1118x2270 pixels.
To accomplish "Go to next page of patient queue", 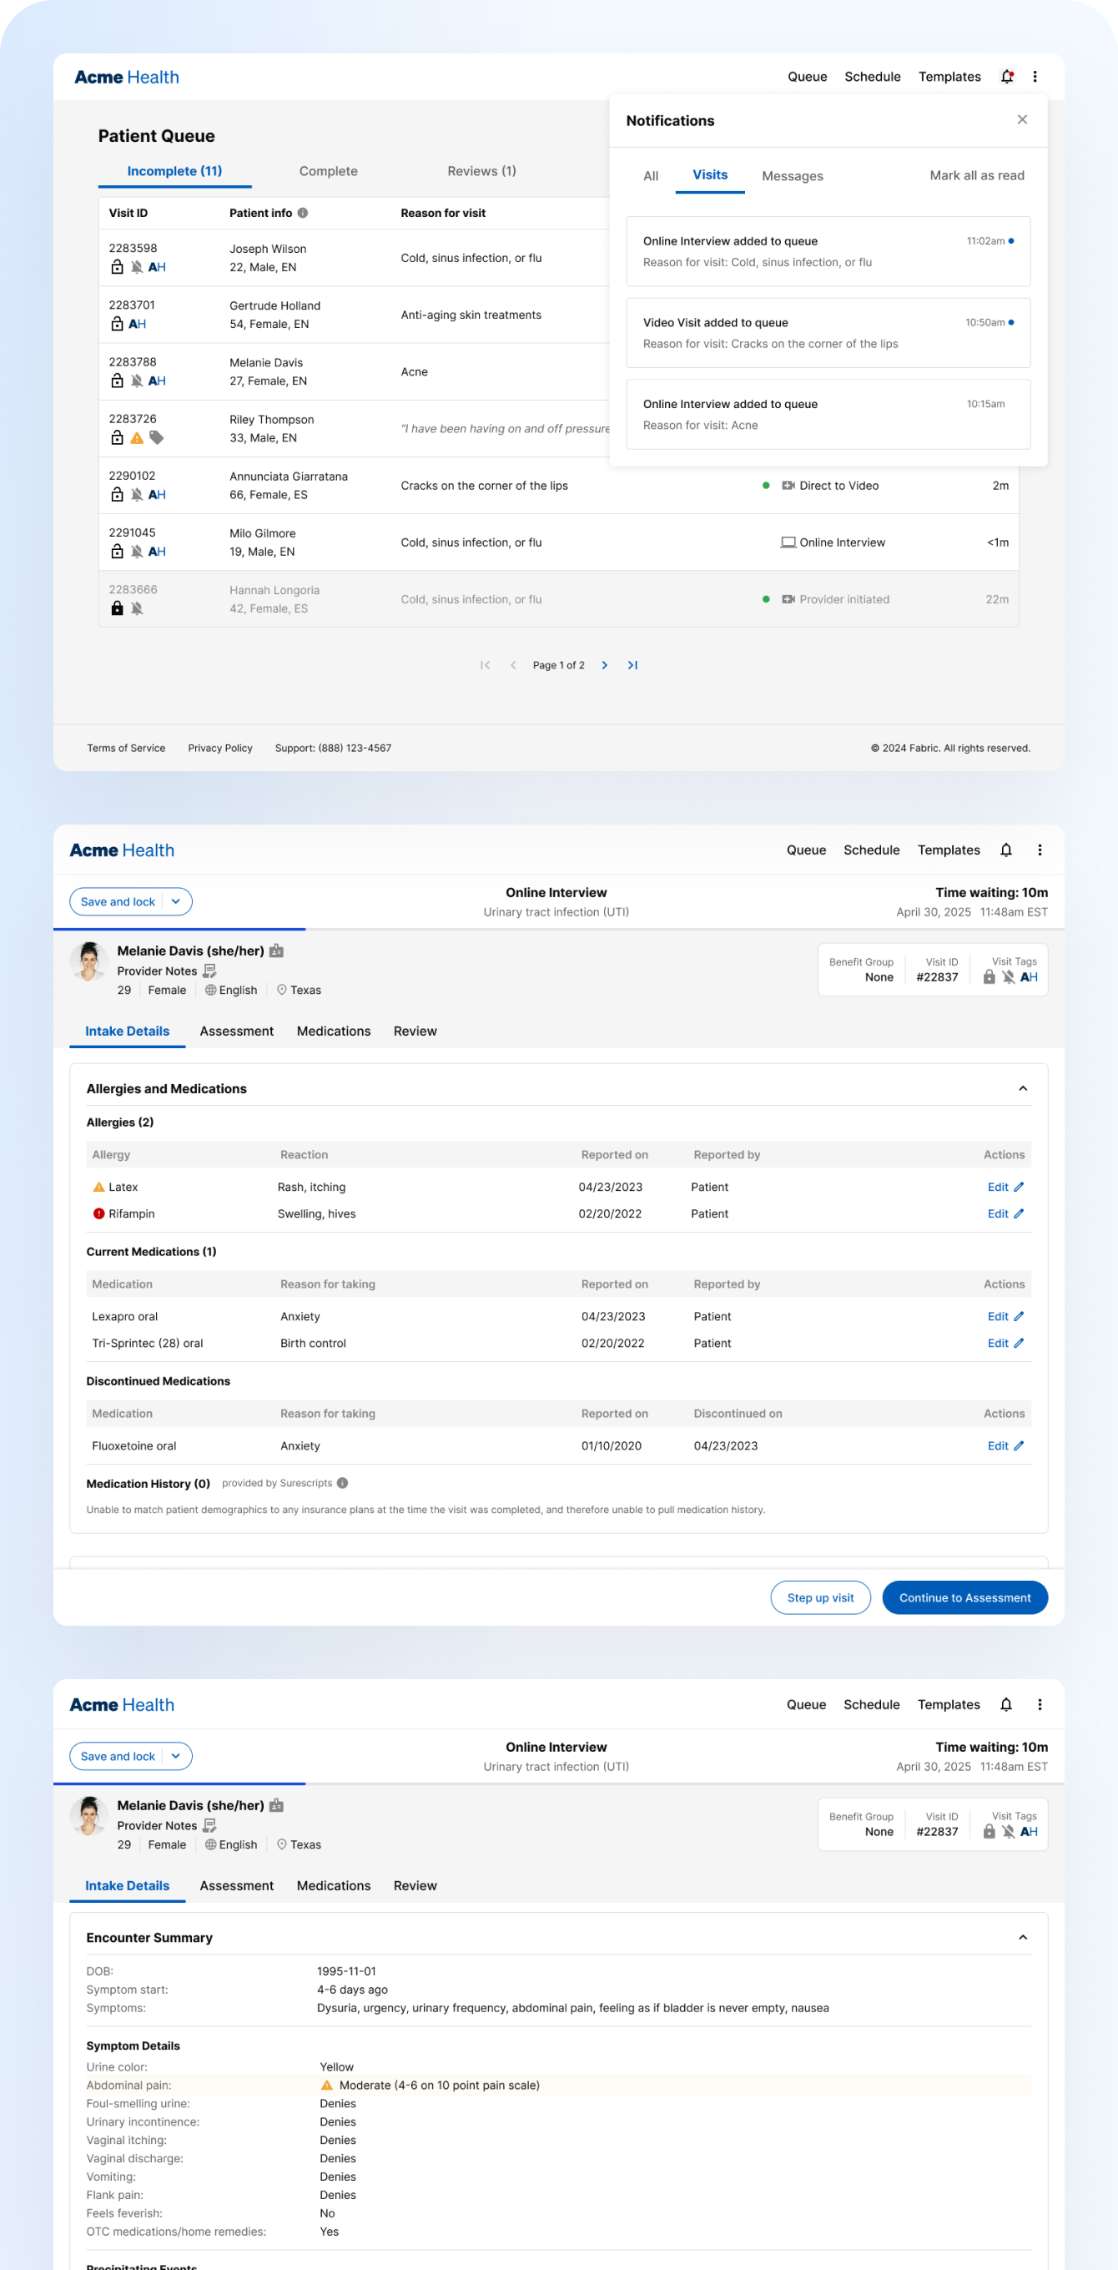I will tap(604, 665).
